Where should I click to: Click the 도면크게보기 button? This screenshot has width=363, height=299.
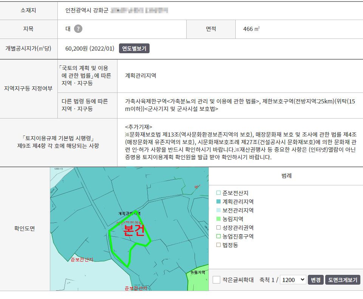click(342, 280)
